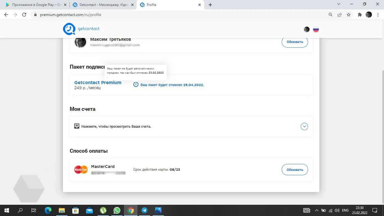Click 249 р. /месяц price text

tap(87, 88)
